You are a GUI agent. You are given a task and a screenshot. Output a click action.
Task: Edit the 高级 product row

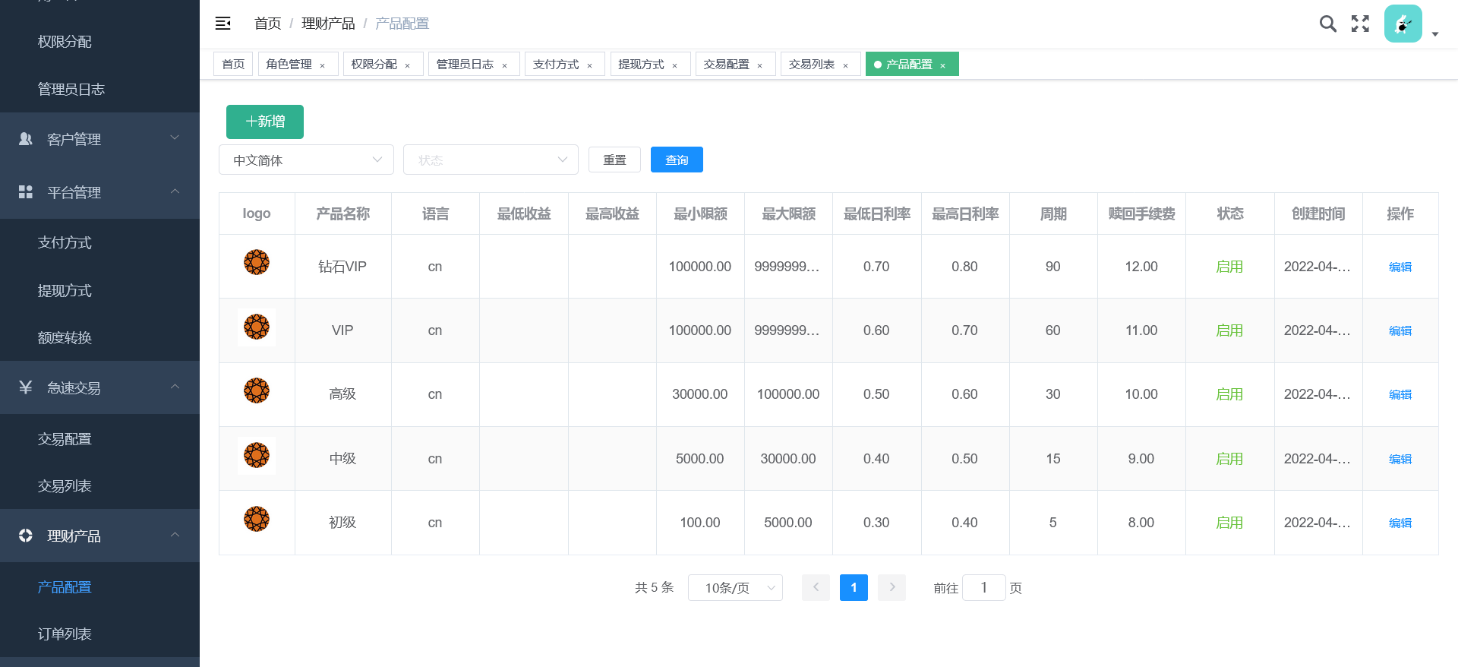pyautogui.click(x=1400, y=395)
